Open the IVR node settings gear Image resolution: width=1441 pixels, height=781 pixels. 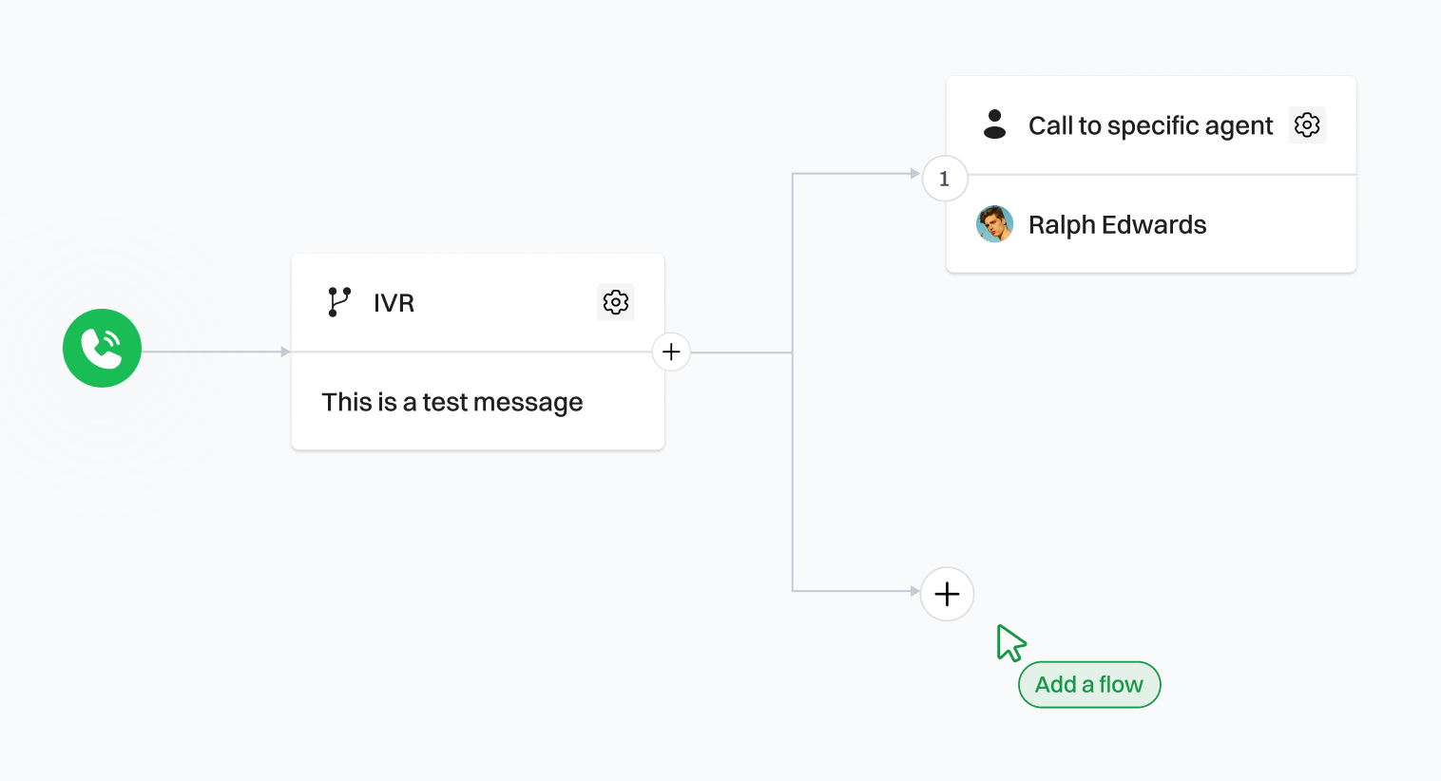tap(616, 302)
